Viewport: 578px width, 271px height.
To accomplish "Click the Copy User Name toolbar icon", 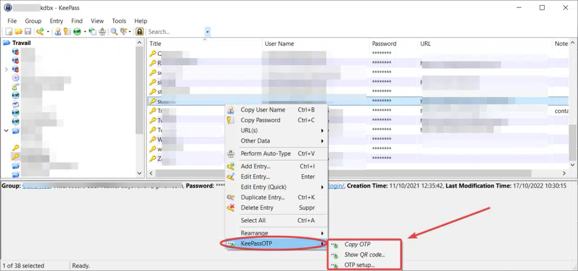I will click(x=58, y=32).
